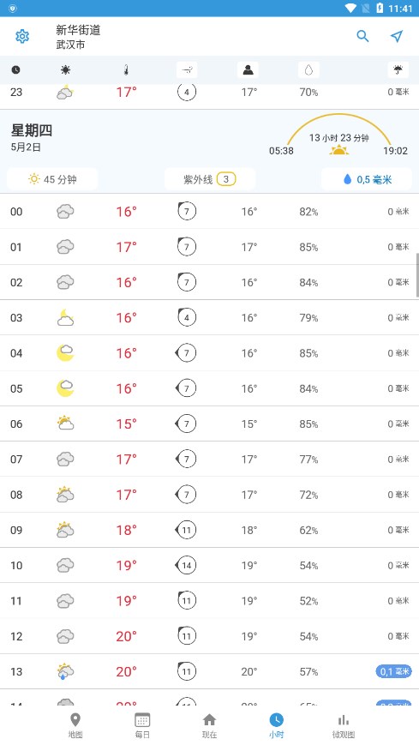Tap the wind column header icon
Screen dimensions: 419x745
point(187,69)
